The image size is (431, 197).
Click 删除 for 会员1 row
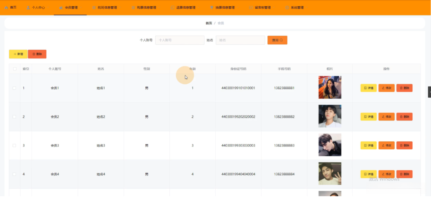coord(404,88)
